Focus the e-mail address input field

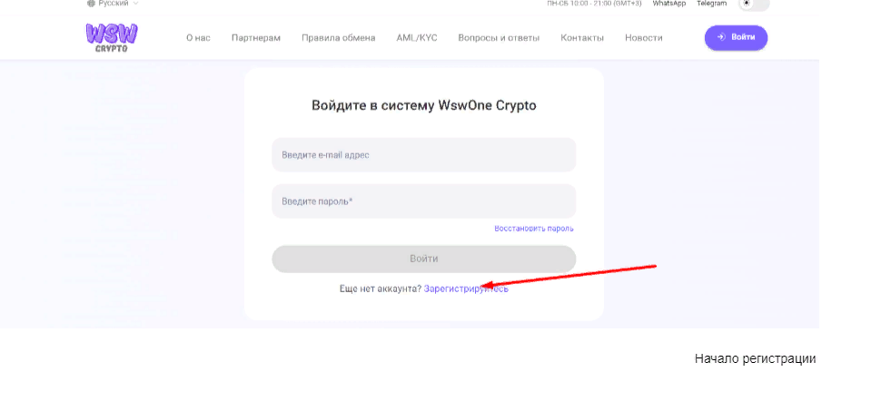pyautogui.click(x=423, y=155)
